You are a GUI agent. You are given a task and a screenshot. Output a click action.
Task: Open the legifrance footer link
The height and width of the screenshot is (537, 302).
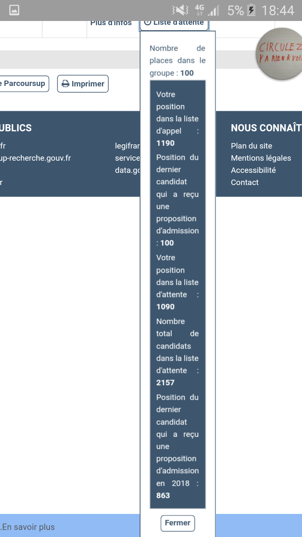pyautogui.click(x=127, y=146)
